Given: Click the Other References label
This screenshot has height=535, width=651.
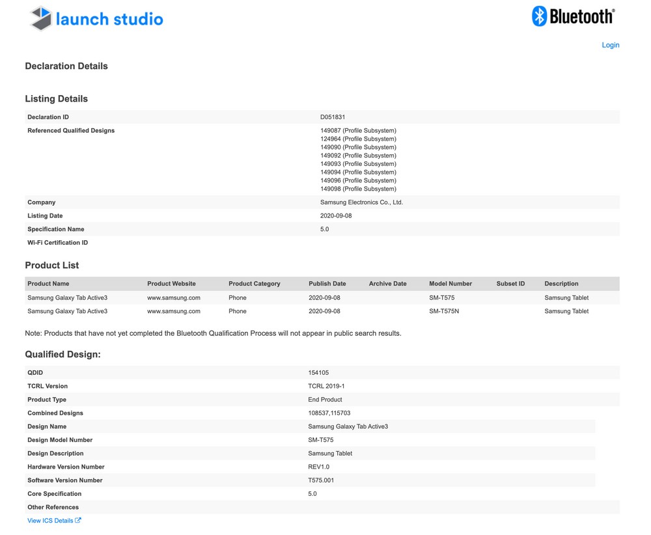Looking at the screenshot, I should (x=53, y=507).
